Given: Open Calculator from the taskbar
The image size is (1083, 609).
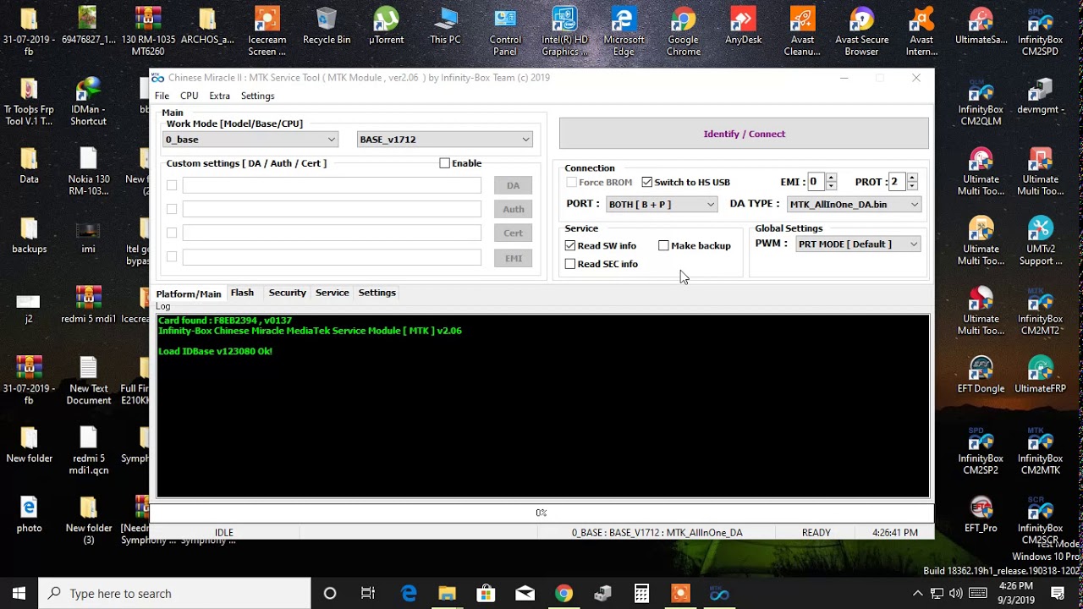Looking at the screenshot, I should tap(641, 594).
